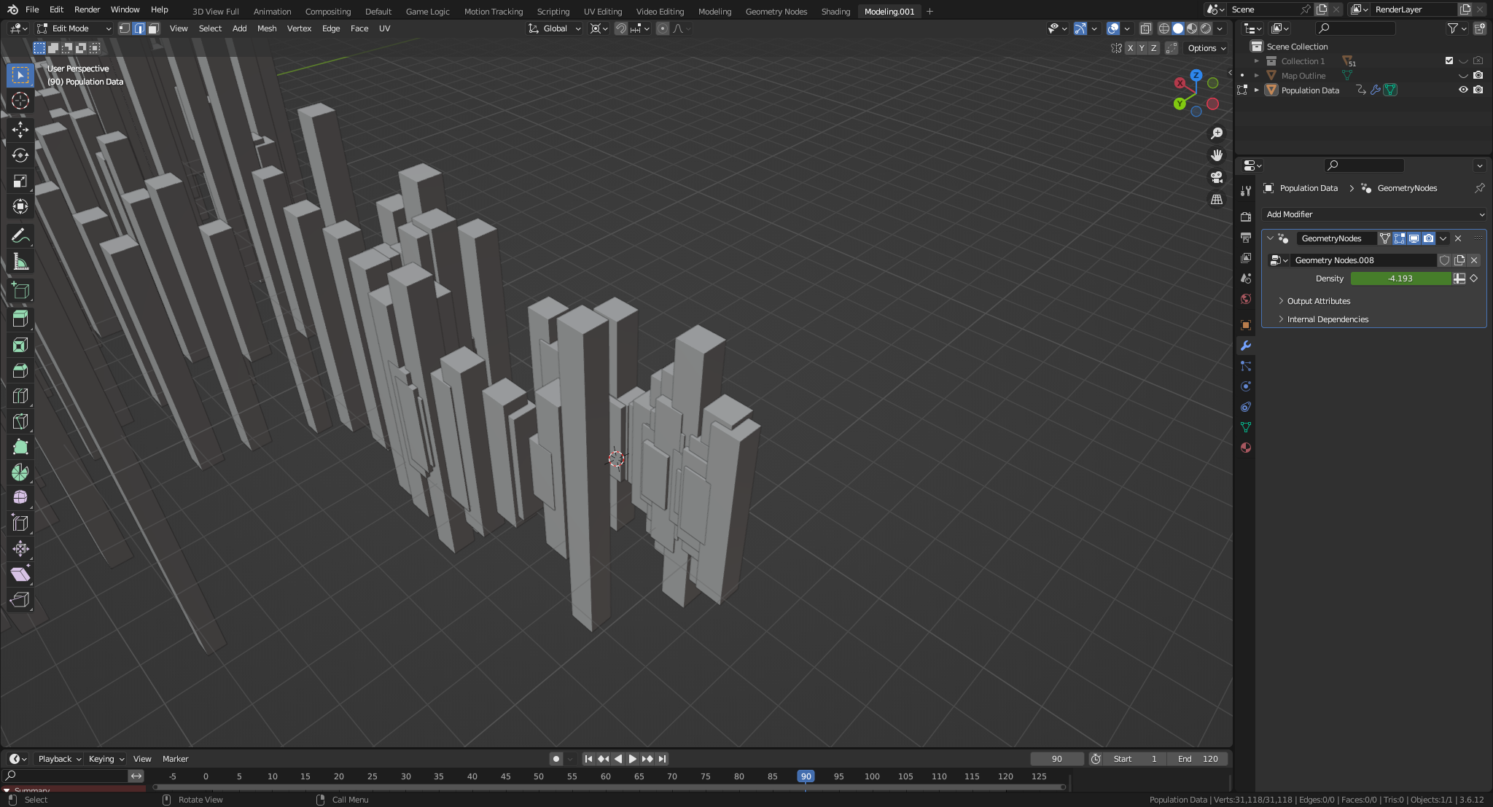
Task: Select the Move tool
Action: tap(20, 130)
